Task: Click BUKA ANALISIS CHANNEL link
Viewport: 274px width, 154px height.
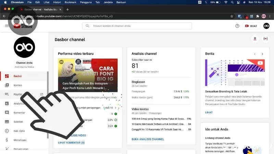Action: tap(148, 139)
